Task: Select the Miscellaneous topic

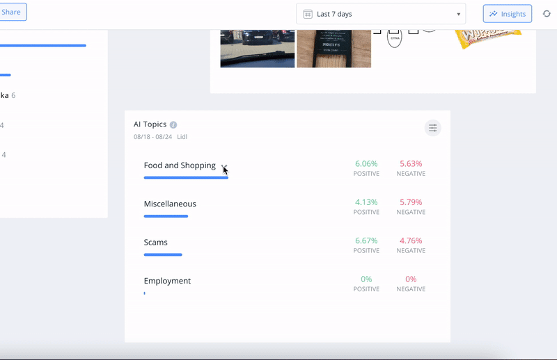Action: (170, 204)
